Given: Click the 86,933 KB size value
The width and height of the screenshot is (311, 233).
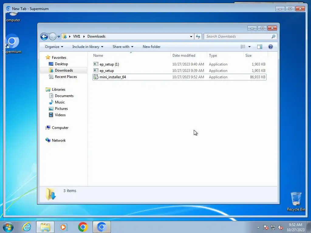Looking at the screenshot, I should tap(258, 77).
